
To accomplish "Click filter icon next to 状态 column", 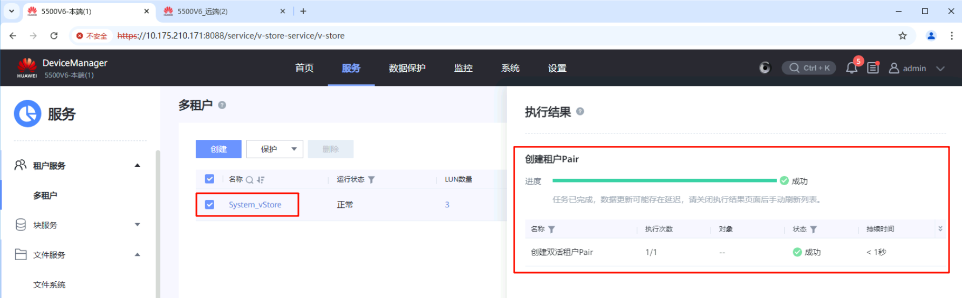I will coord(814,229).
